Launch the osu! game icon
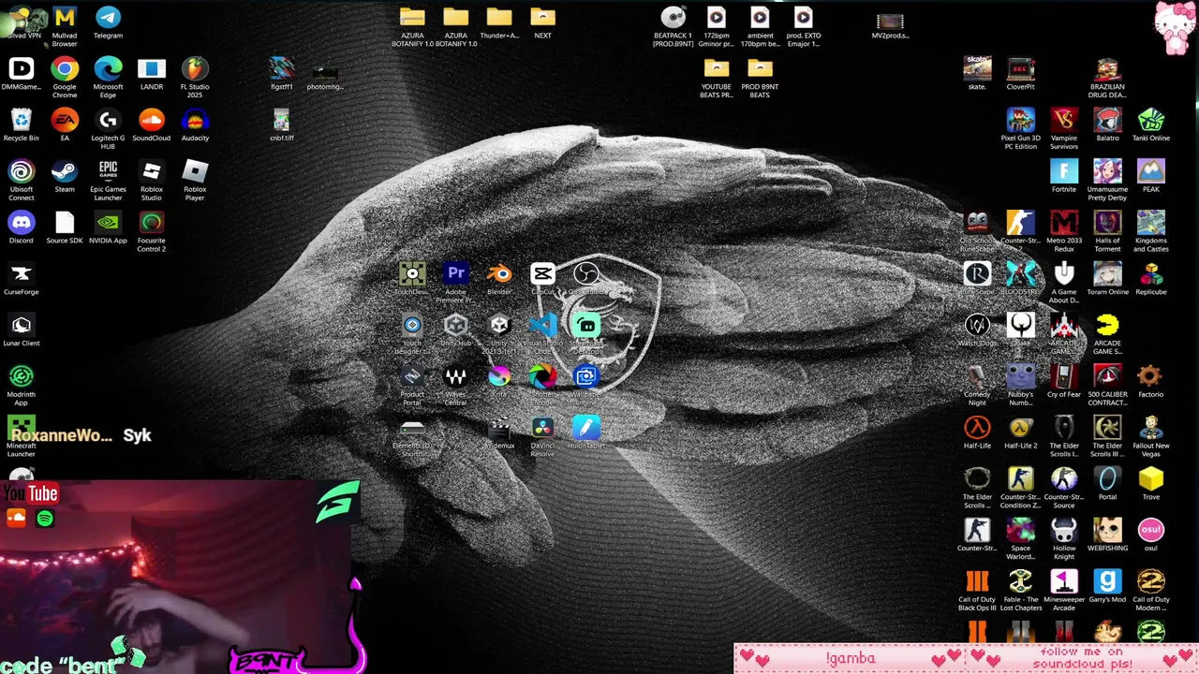The width and height of the screenshot is (1199, 674). coord(1151,530)
